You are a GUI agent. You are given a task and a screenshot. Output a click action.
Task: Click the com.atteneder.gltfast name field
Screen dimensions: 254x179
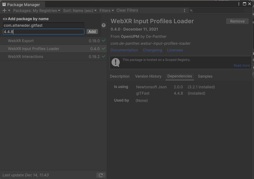(43, 25)
